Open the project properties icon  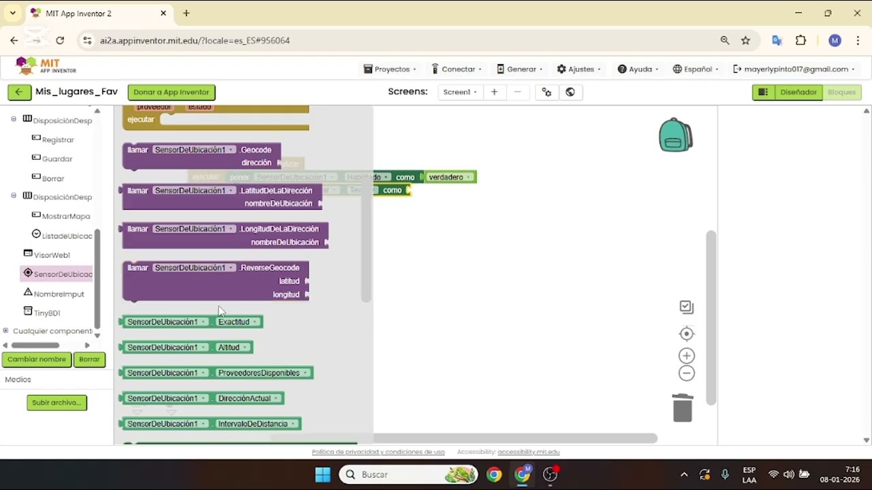click(x=546, y=92)
